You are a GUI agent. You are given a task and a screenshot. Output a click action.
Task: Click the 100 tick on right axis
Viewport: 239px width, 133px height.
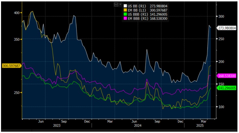click(x=221, y=107)
